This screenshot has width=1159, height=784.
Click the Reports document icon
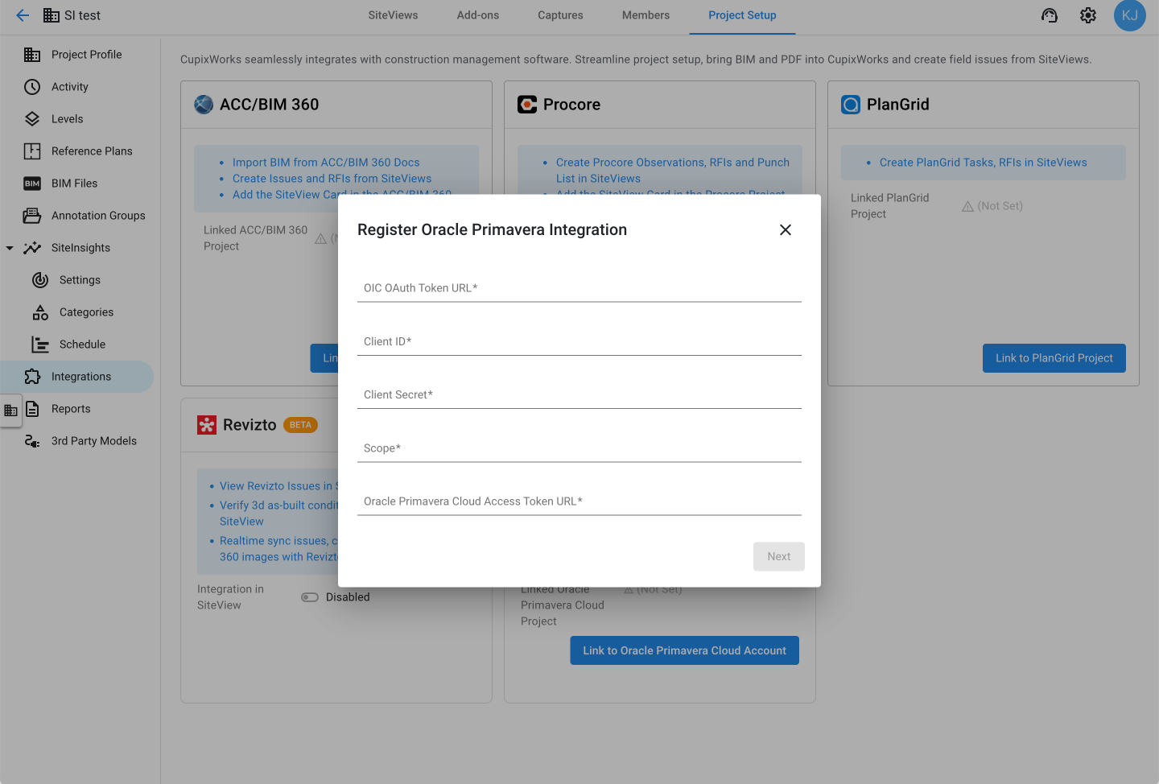click(32, 409)
